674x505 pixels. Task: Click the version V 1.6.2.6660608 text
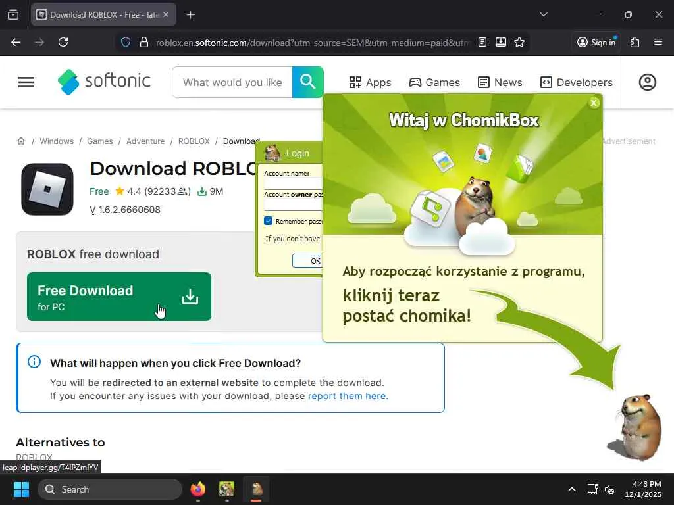click(x=124, y=210)
